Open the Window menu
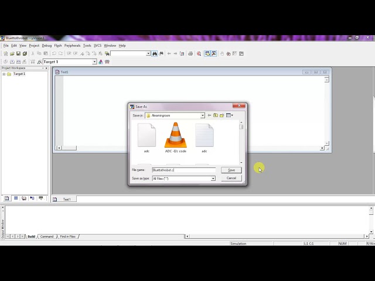 click(110, 46)
